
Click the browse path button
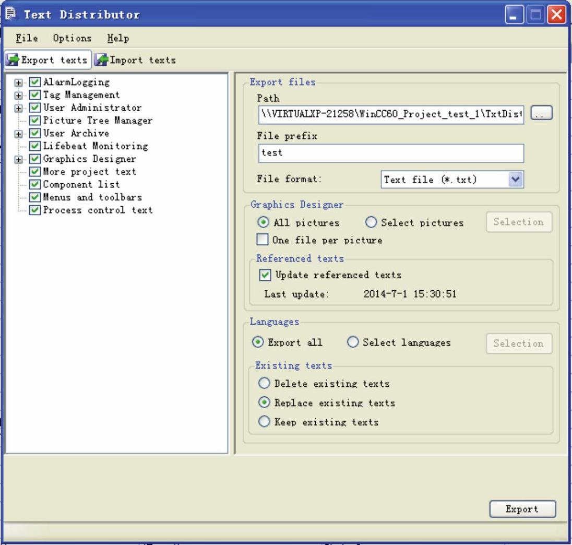coord(541,113)
